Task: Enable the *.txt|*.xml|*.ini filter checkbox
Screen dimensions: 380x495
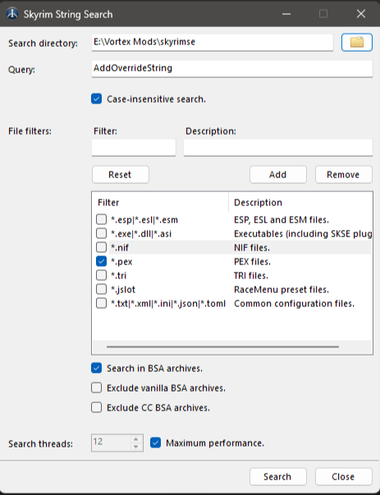Action: 101,304
